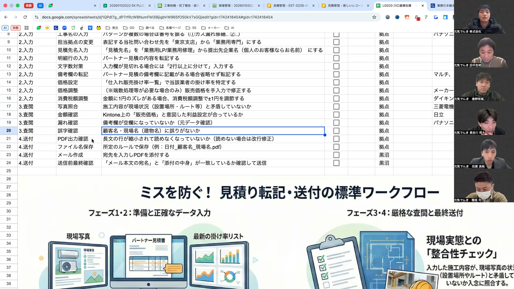Click the 元気でんき 田中克明 video thumbnail
Screen dimensions: 514x289
click(x=484, y=51)
